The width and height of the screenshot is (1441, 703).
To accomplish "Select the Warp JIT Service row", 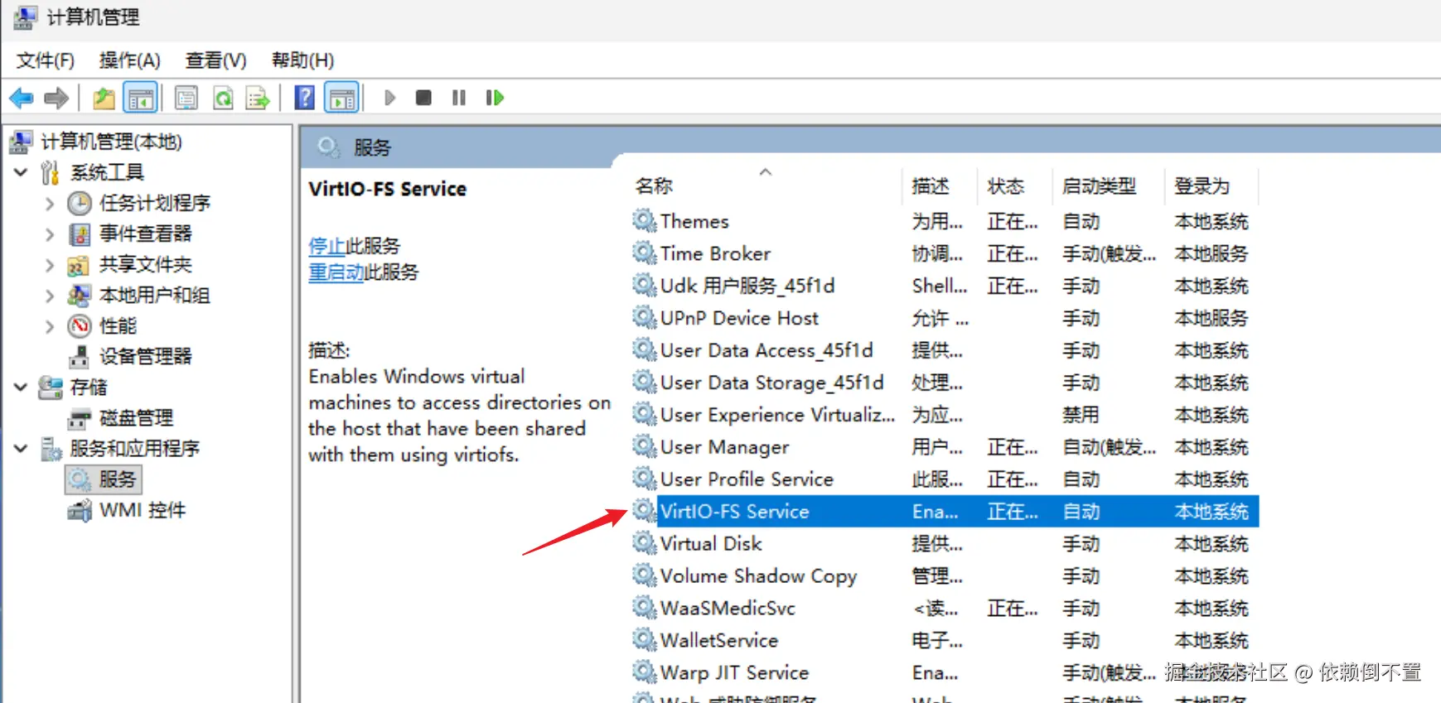I will pos(944,673).
